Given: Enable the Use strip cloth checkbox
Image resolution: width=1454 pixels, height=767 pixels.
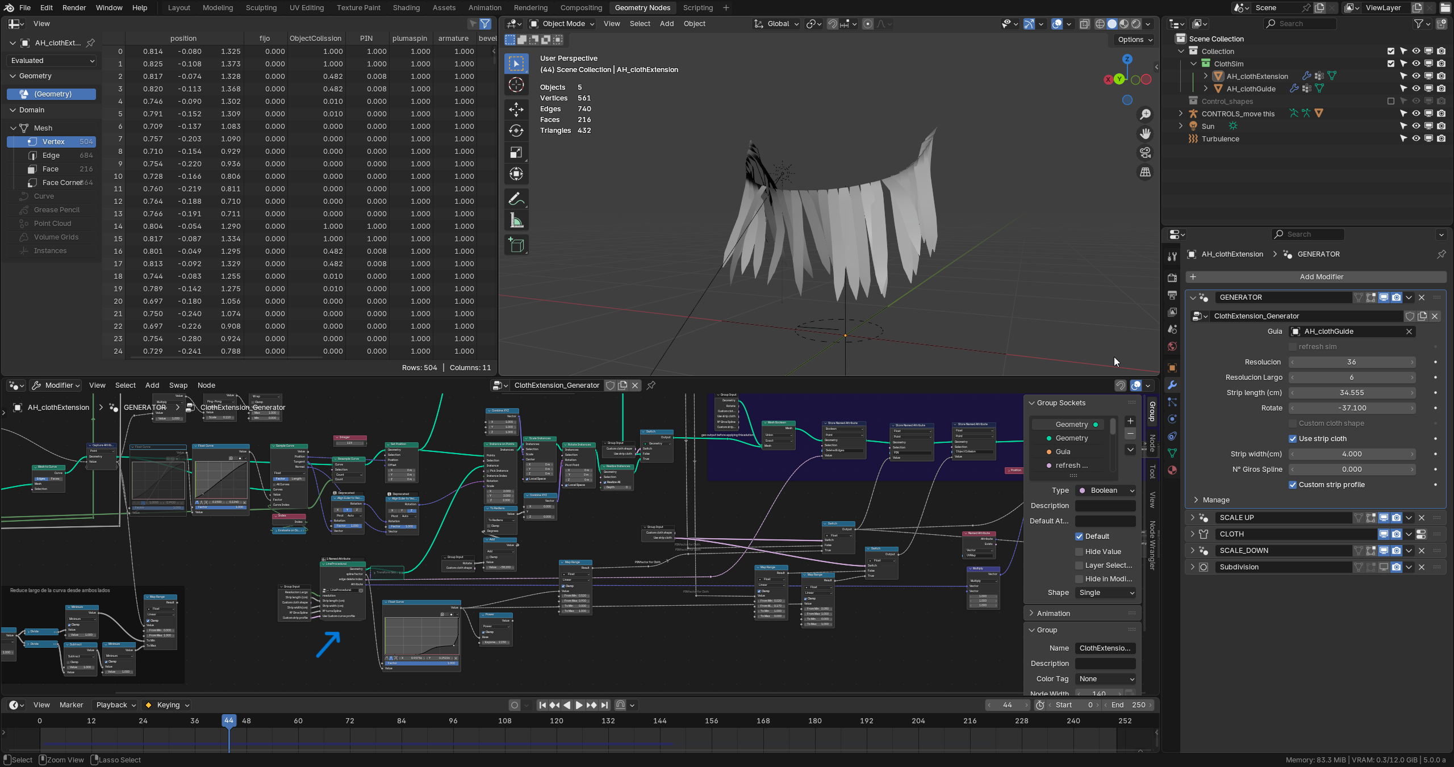Looking at the screenshot, I should coord(1293,439).
